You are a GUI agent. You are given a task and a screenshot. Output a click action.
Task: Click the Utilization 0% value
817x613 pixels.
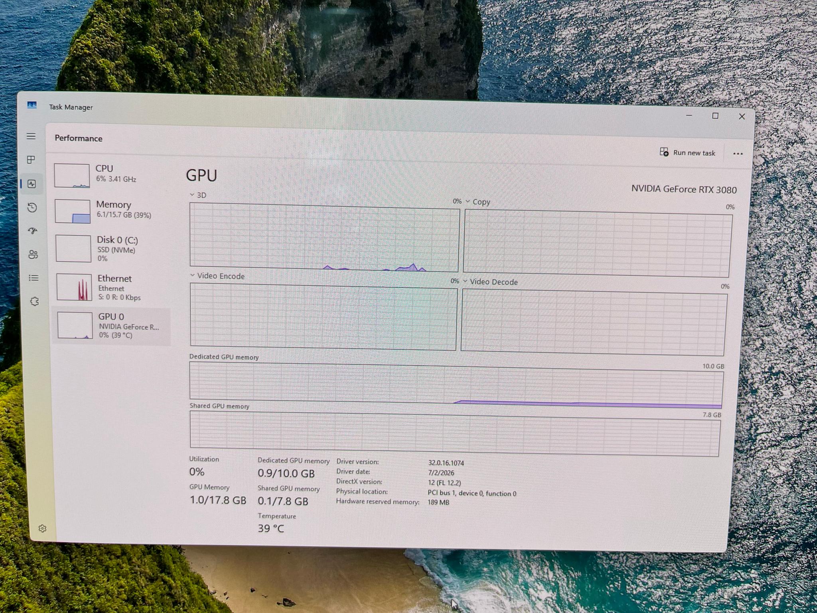click(x=197, y=472)
